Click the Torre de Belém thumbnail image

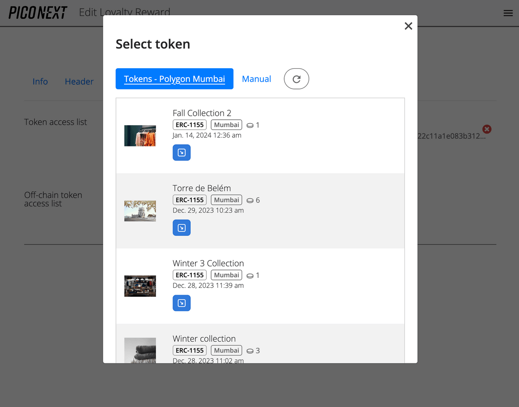[x=140, y=210]
